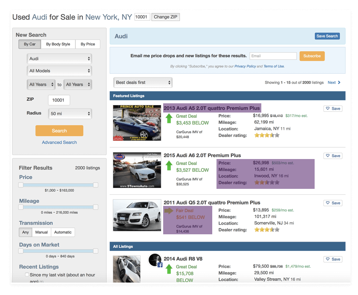Click Price slider right handle
358x295 pixels.
click(x=96, y=185)
